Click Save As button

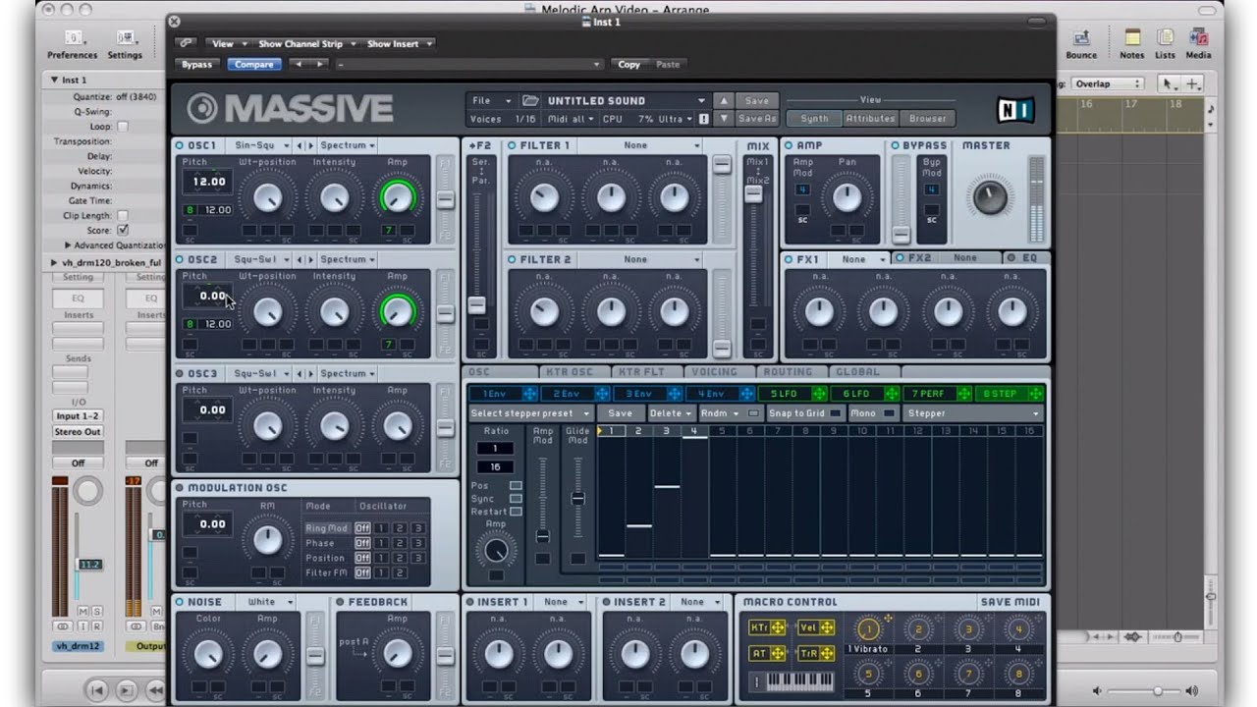tap(757, 119)
